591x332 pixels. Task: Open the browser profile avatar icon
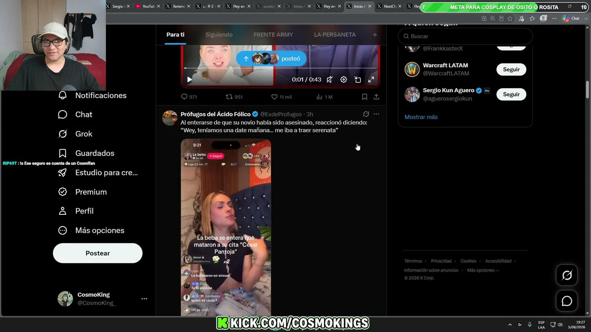543,18
